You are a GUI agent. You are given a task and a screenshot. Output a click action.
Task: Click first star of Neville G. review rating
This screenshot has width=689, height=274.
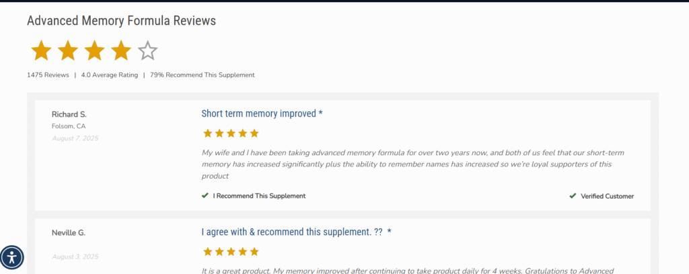(208, 252)
